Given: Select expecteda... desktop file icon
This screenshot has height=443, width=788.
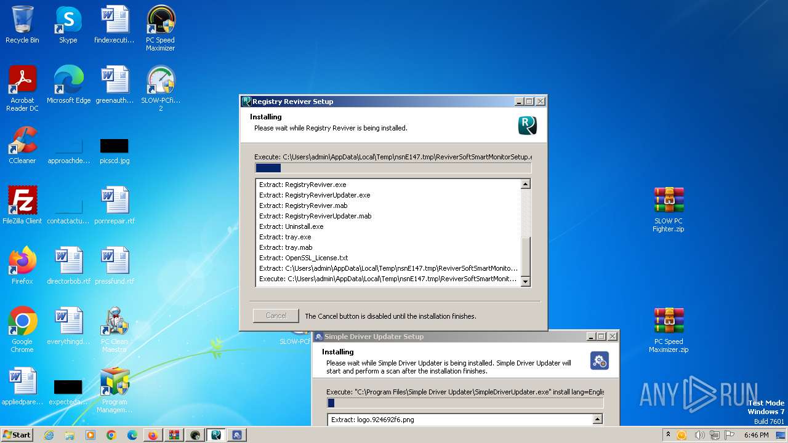Looking at the screenshot, I should click(68, 391).
